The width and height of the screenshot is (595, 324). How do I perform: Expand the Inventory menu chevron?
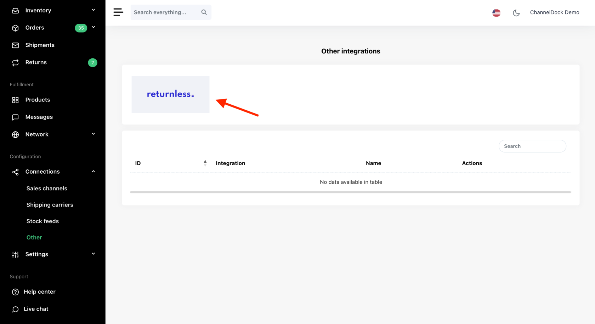point(93,10)
